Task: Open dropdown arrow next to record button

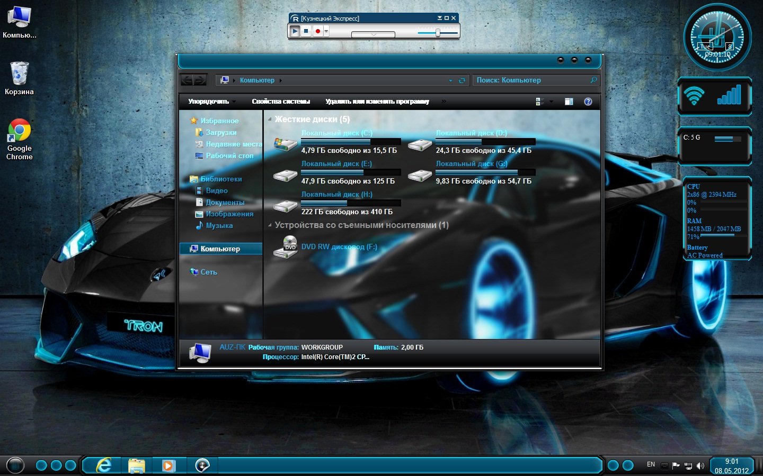Action: [326, 31]
